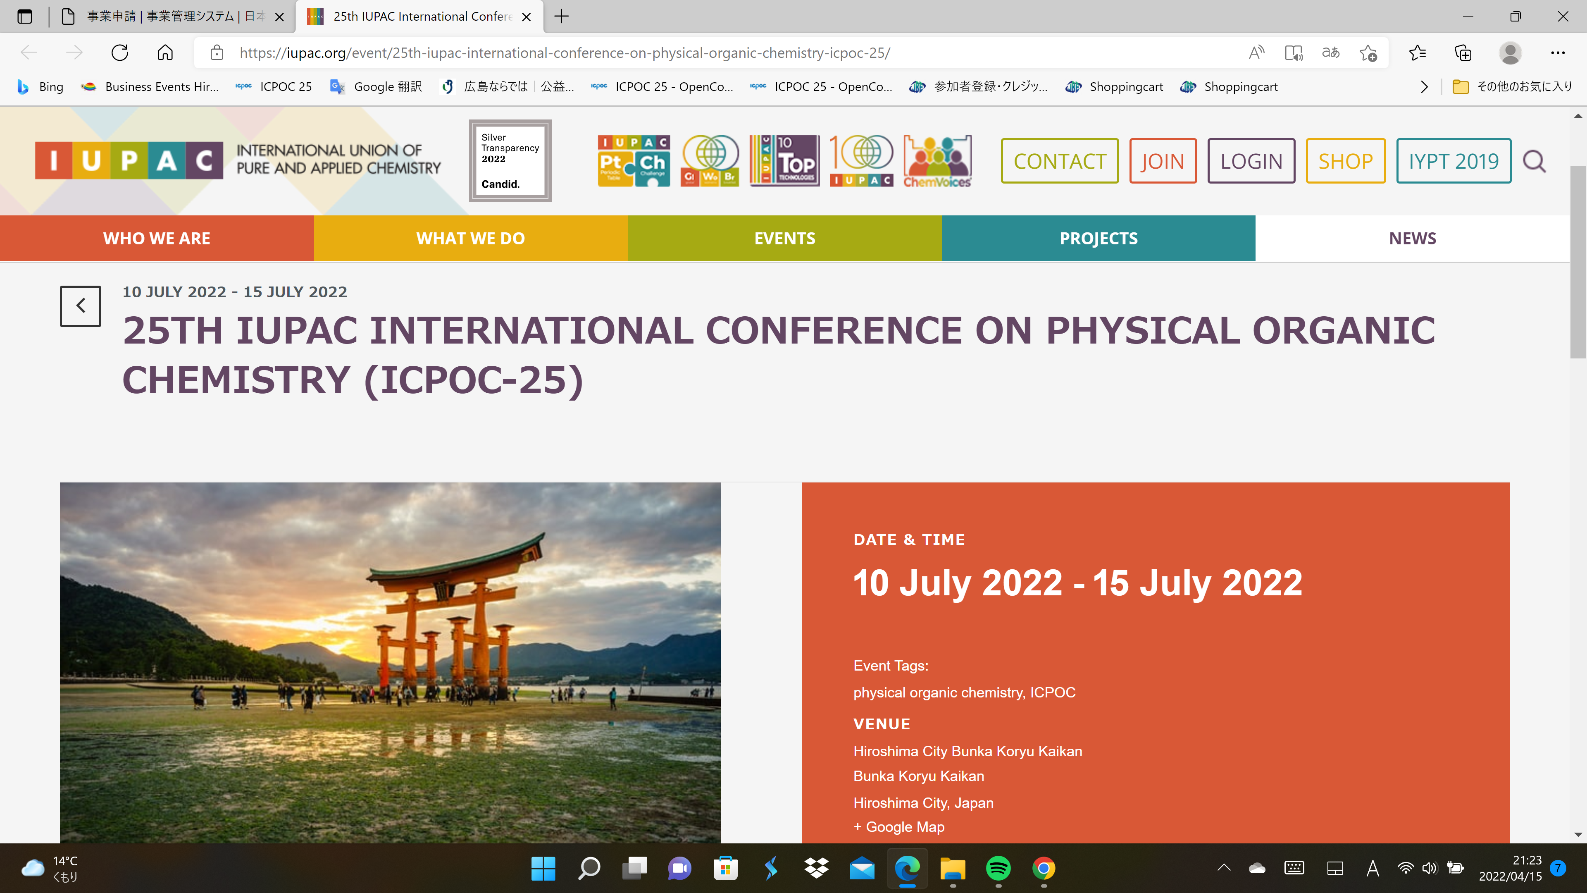
Task: Close the 25th IUPAC International Conference tab
Action: click(x=526, y=17)
